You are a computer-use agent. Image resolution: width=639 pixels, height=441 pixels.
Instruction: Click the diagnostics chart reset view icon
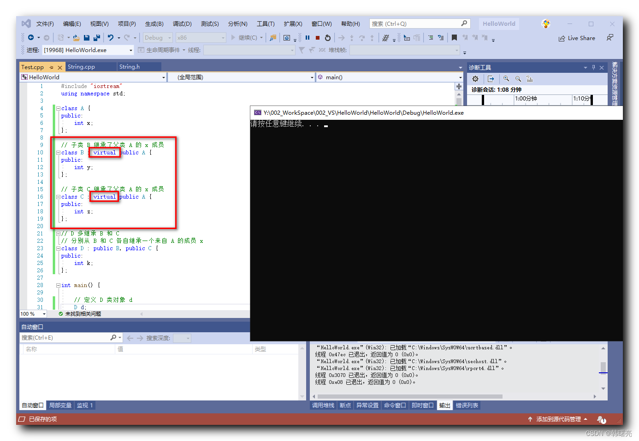[x=530, y=79]
